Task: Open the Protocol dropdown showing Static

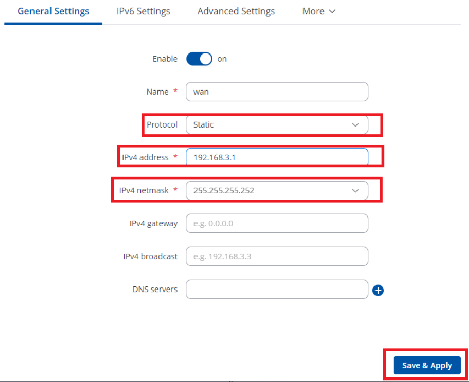Action: coord(277,124)
